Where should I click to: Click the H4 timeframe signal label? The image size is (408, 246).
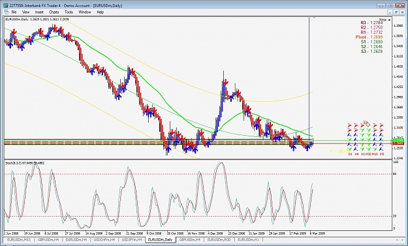pyautogui.click(x=356, y=154)
